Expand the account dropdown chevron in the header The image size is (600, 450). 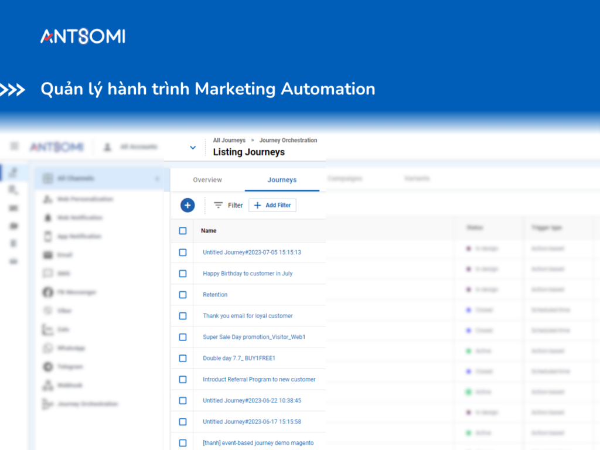coord(193,147)
